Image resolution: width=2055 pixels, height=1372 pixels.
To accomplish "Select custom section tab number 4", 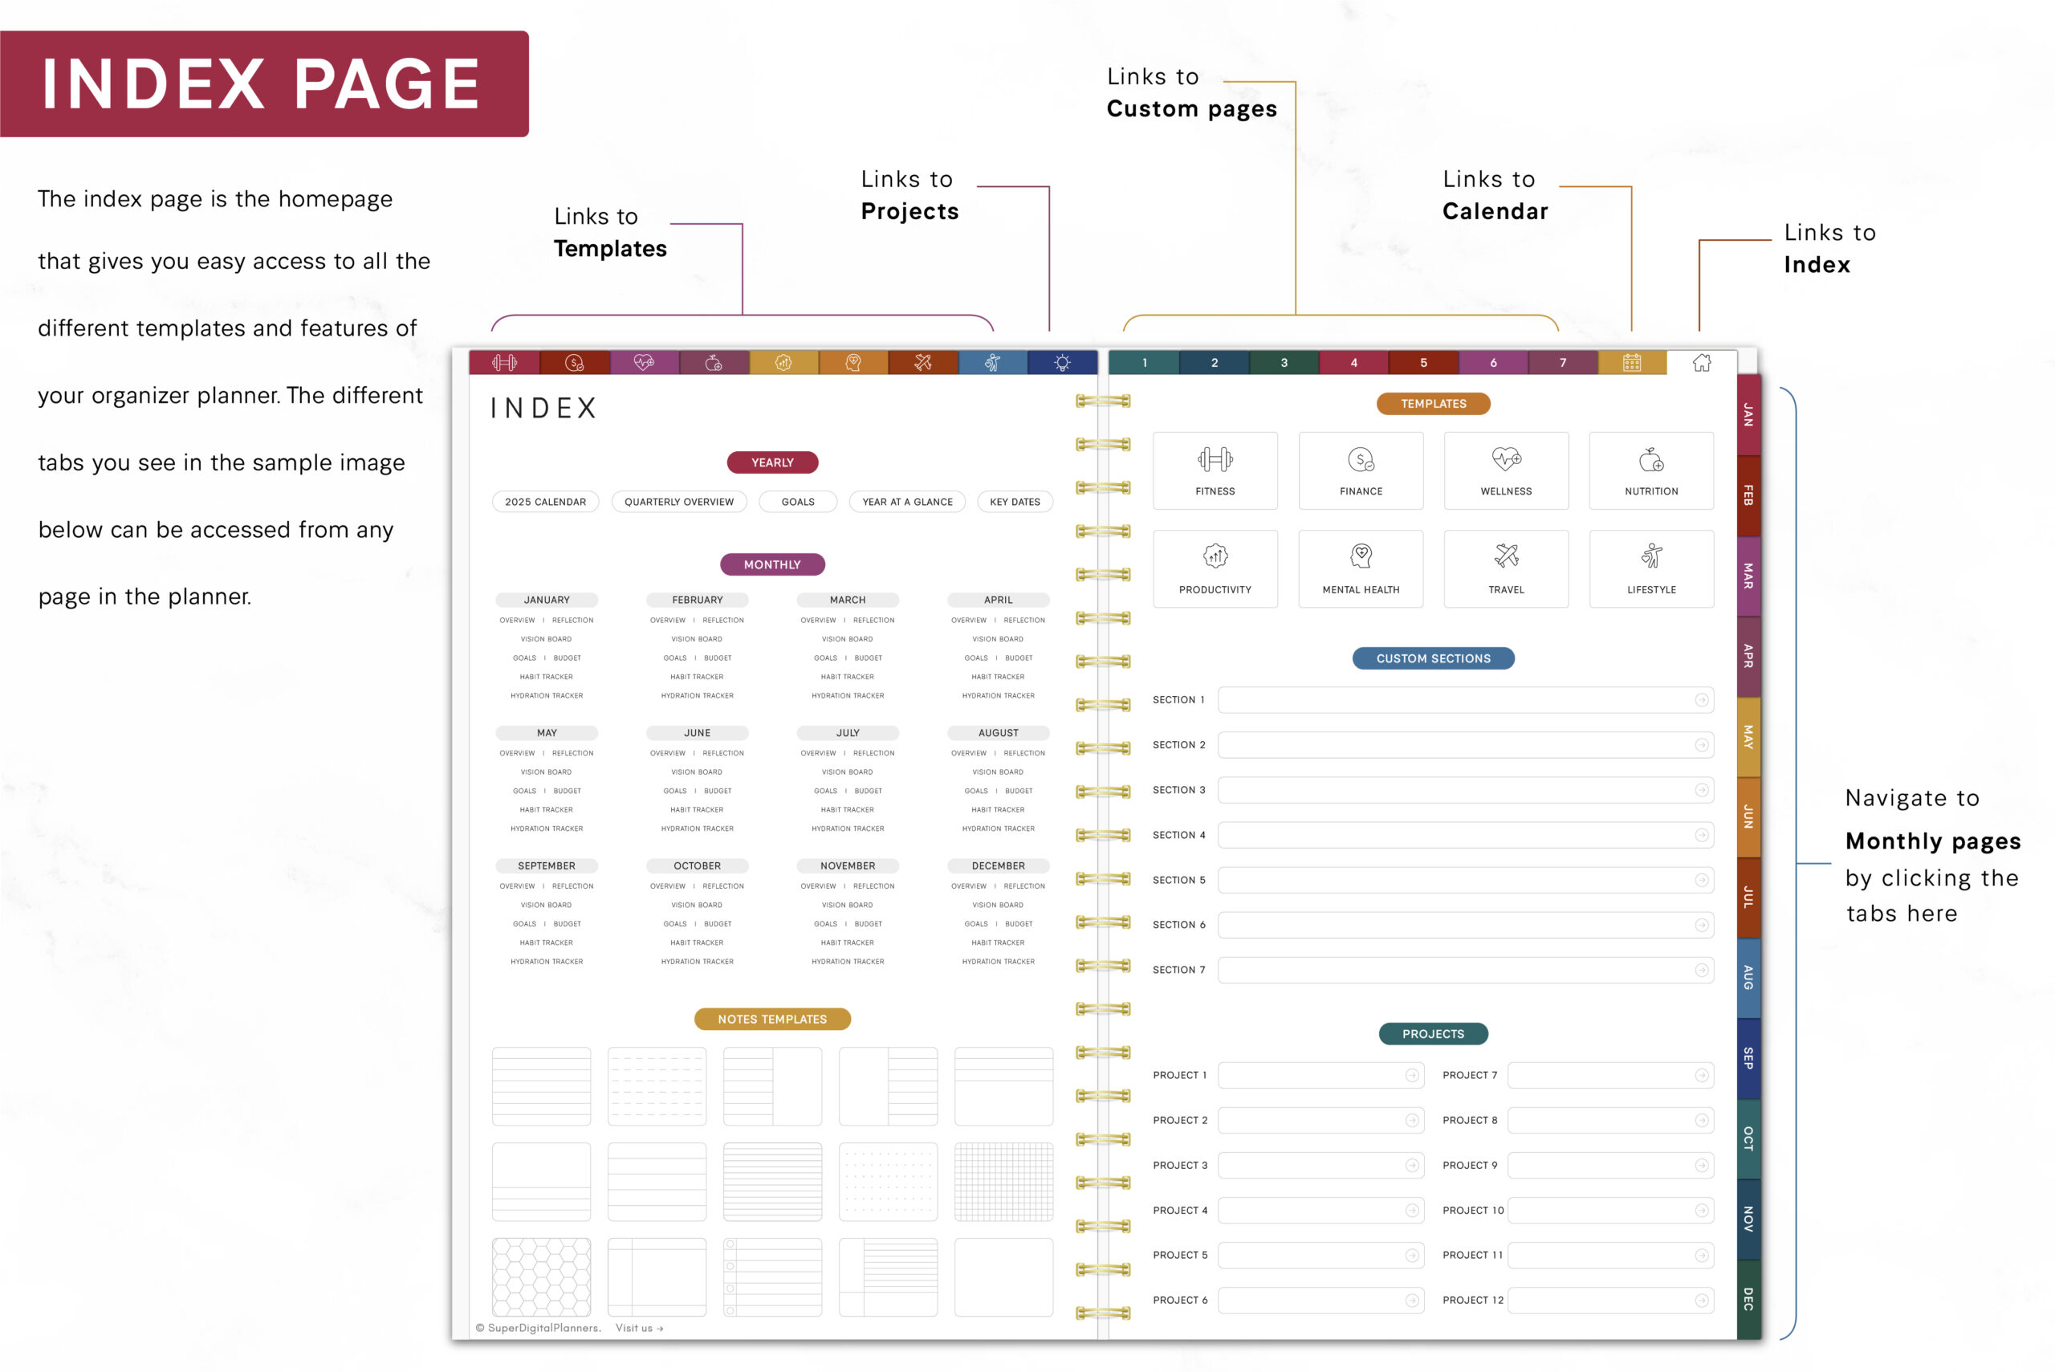I will point(1353,362).
